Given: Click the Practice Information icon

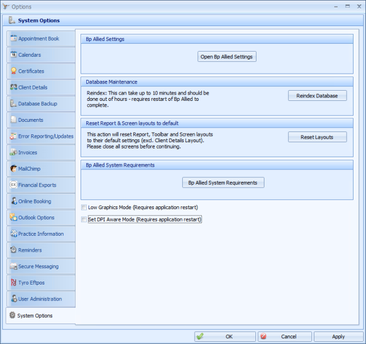Looking at the screenshot, I should point(14,233).
